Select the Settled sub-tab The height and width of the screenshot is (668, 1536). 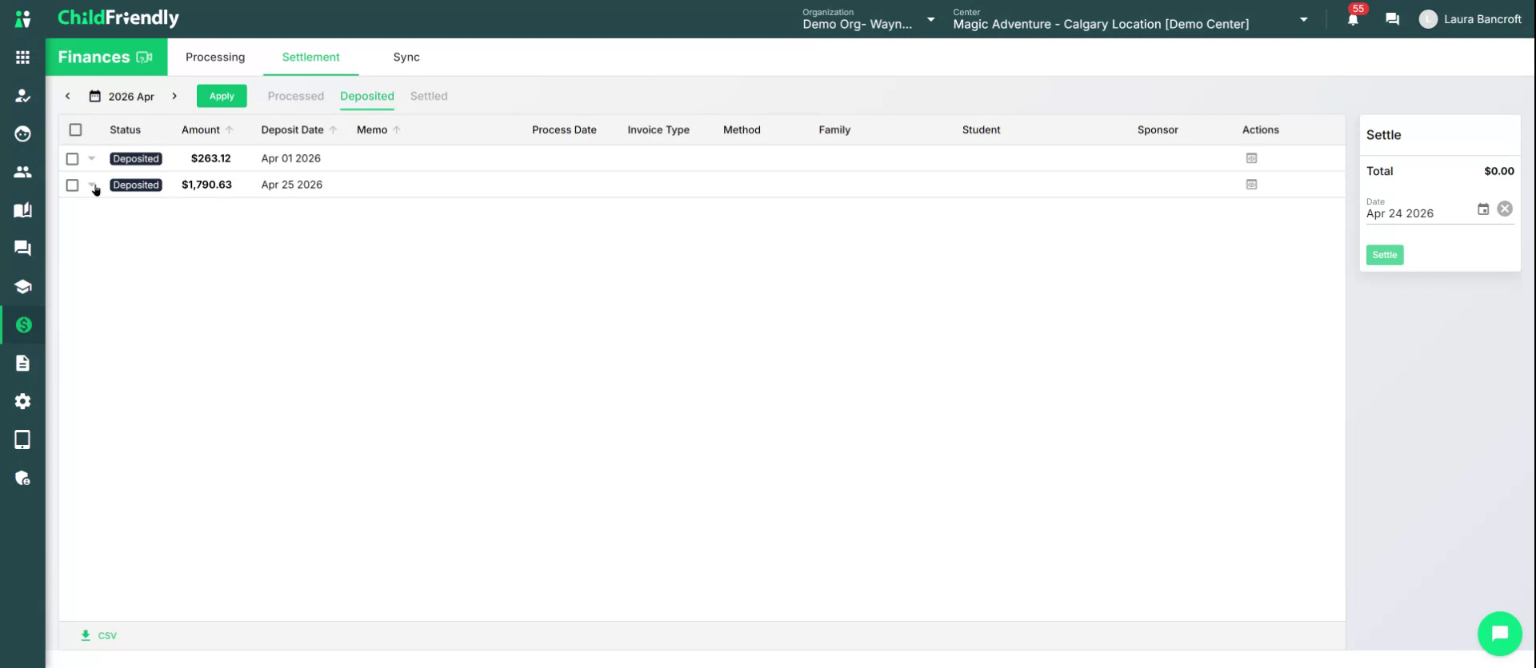[429, 96]
